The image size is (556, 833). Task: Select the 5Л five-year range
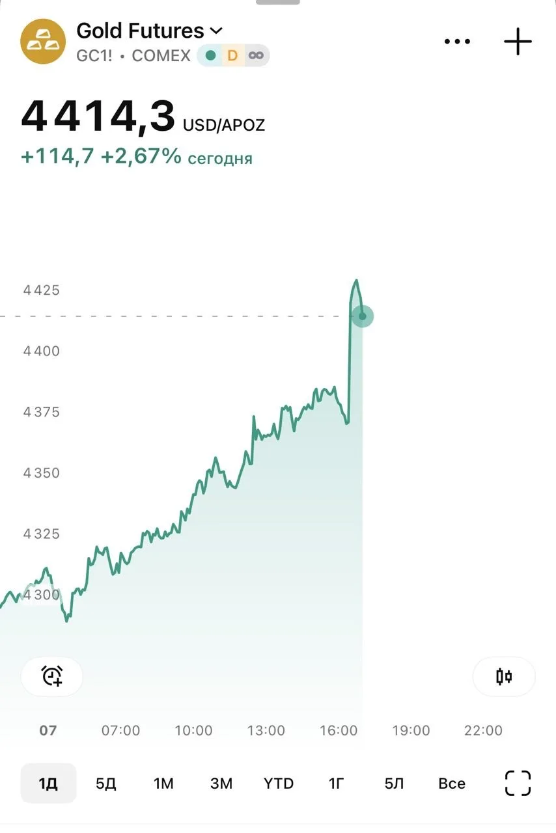pyautogui.click(x=394, y=783)
